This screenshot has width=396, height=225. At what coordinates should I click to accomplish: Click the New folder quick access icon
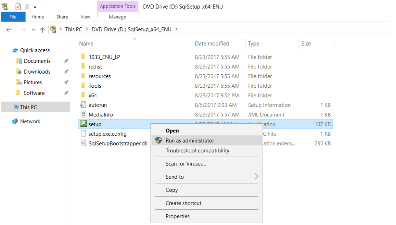pos(27,7)
